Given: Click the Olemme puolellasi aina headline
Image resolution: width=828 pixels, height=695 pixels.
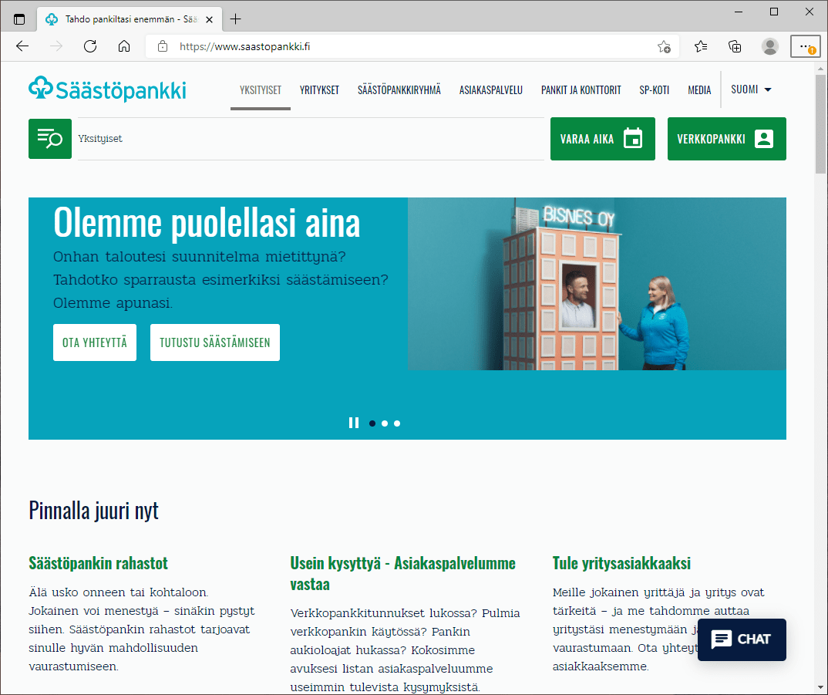Looking at the screenshot, I should coord(207,222).
